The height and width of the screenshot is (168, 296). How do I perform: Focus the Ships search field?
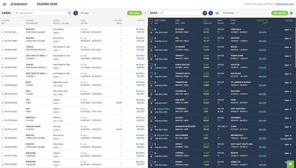coord(180,13)
